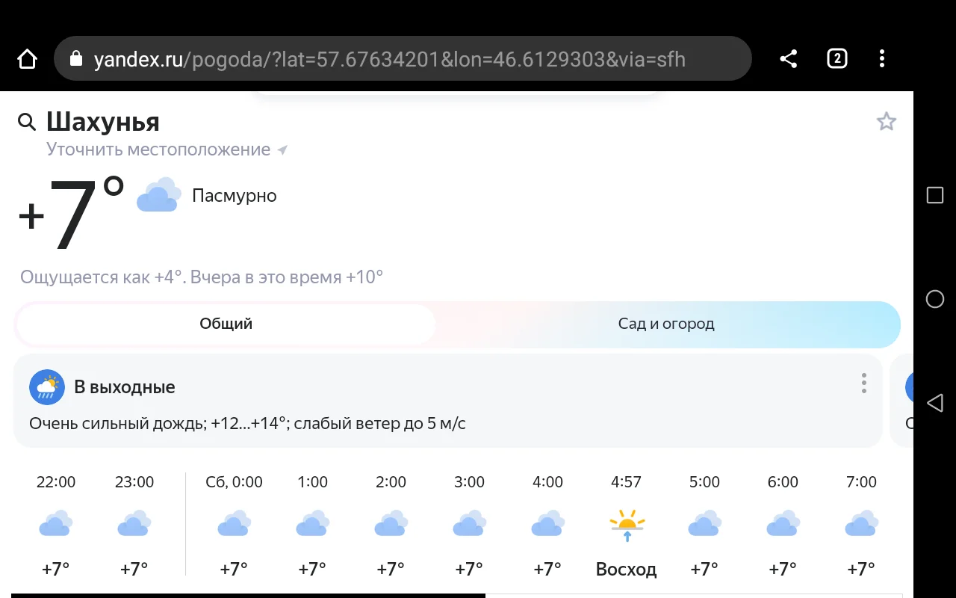The image size is (956, 598).
Task: Tap the share icon in the browser toolbar
Action: [787, 58]
